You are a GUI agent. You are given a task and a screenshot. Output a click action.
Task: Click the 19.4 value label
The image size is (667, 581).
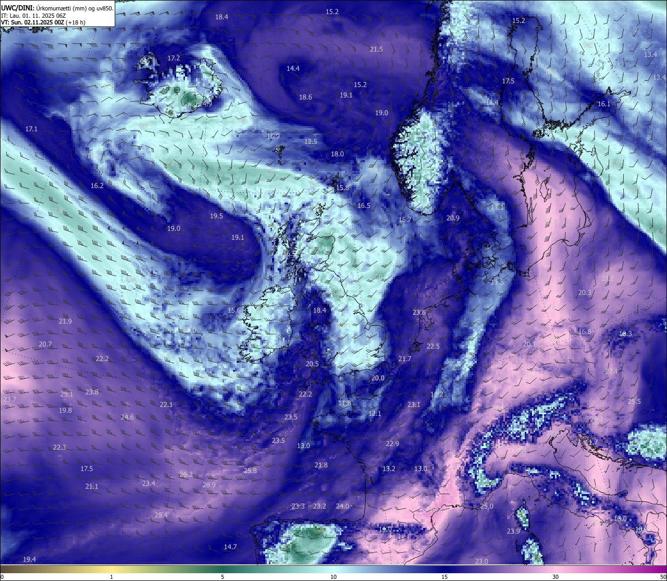point(29,559)
